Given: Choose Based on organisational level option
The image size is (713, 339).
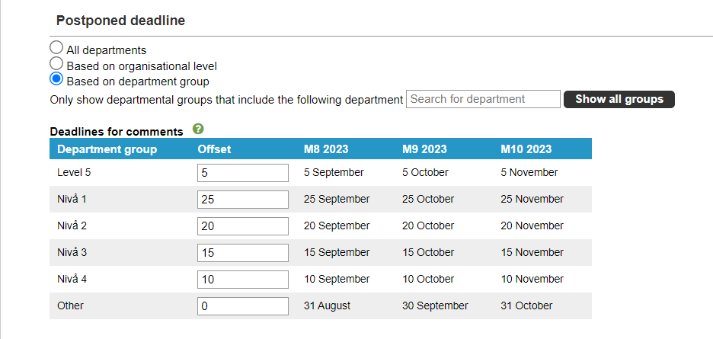Looking at the screenshot, I should click(56, 63).
